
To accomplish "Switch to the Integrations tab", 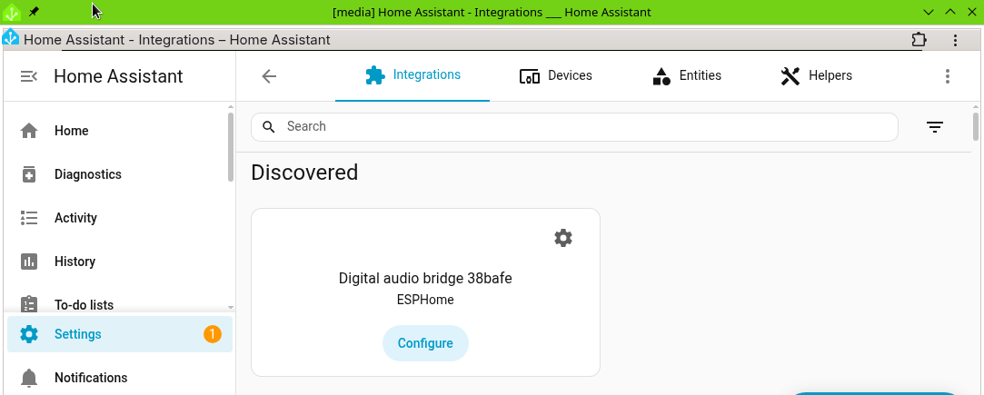I will 412,75.
